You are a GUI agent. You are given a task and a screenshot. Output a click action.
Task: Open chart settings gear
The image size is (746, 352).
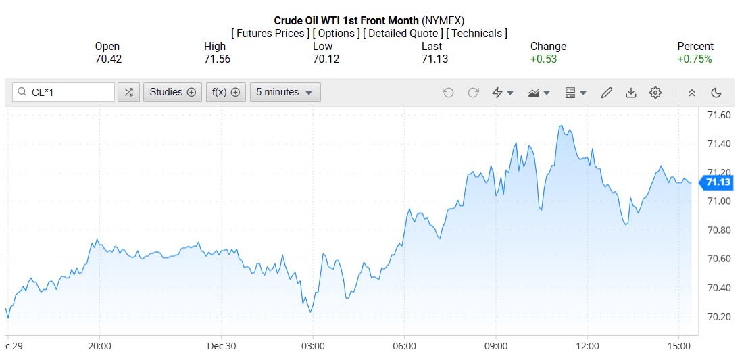655,93
